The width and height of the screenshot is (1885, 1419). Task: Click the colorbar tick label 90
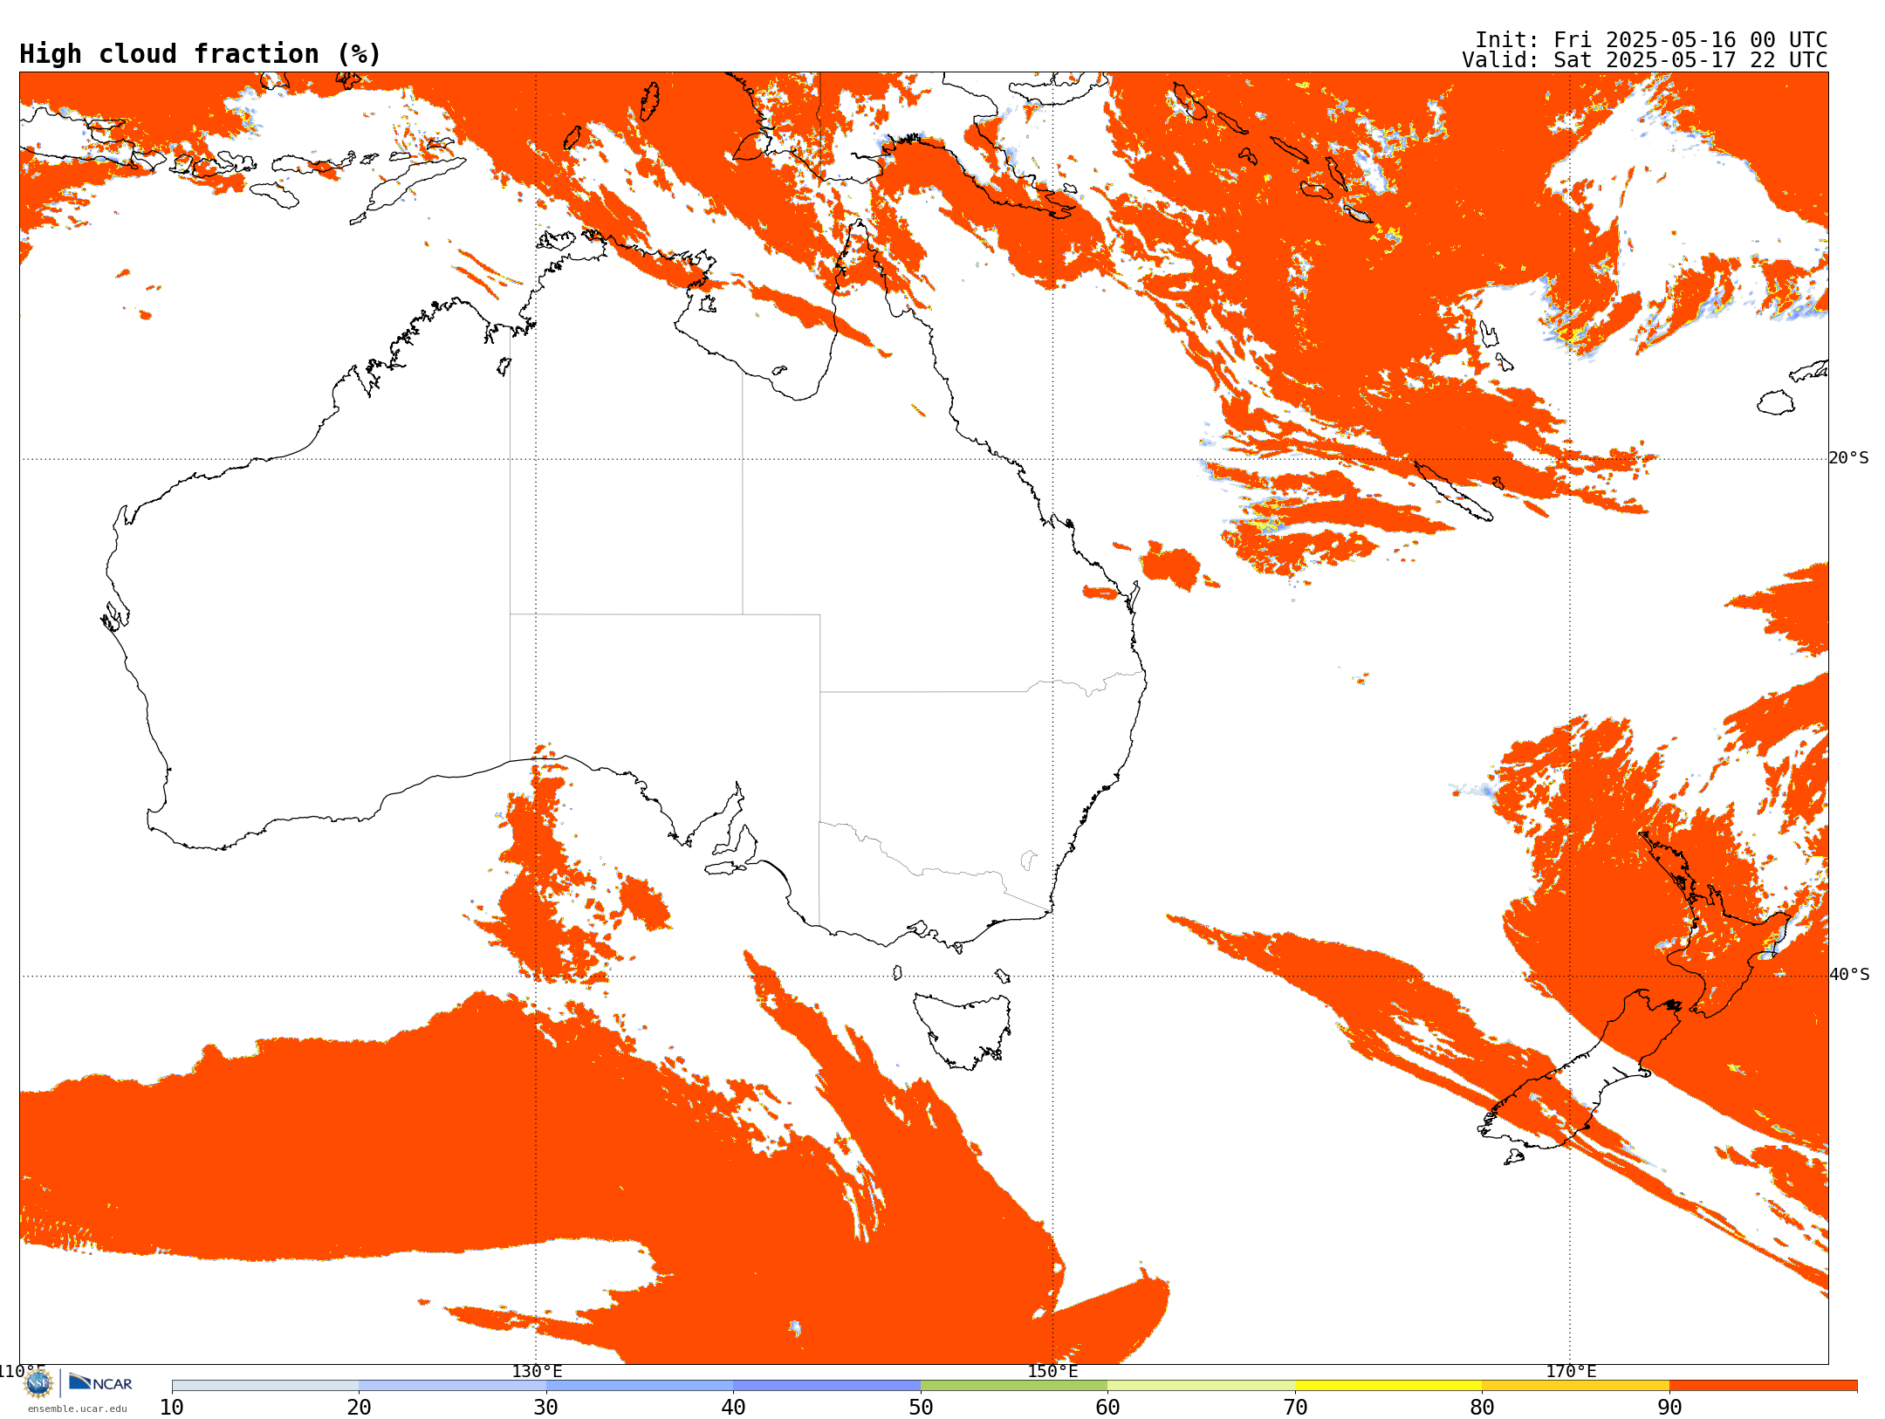[x=1669, y=1408]
